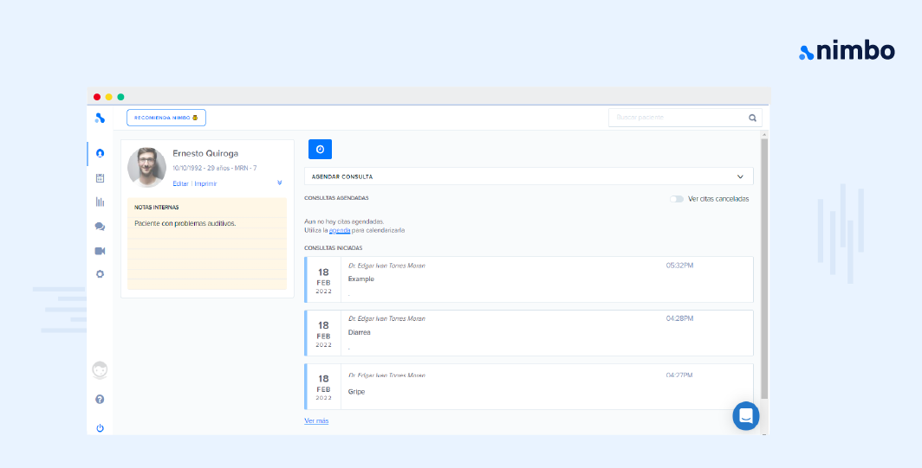Click Ernesto Quiroga's profile photo
This screenshot has height=468, width=922.
(x=147, y=167)
